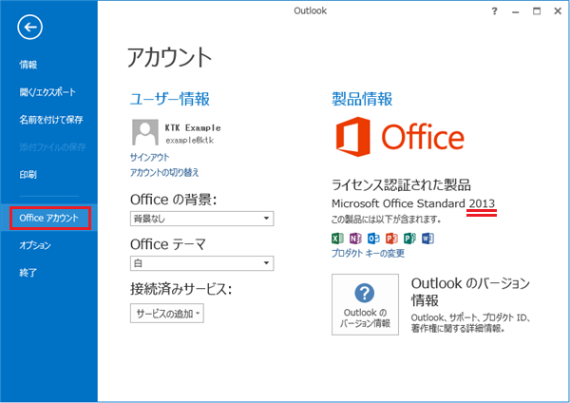570x403 pixels.
Task: Click the 製品情報 heading
Action: click(x=362, y=99)
